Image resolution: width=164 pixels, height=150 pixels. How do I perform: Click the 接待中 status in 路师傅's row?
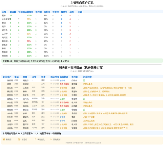pos(62,80)
